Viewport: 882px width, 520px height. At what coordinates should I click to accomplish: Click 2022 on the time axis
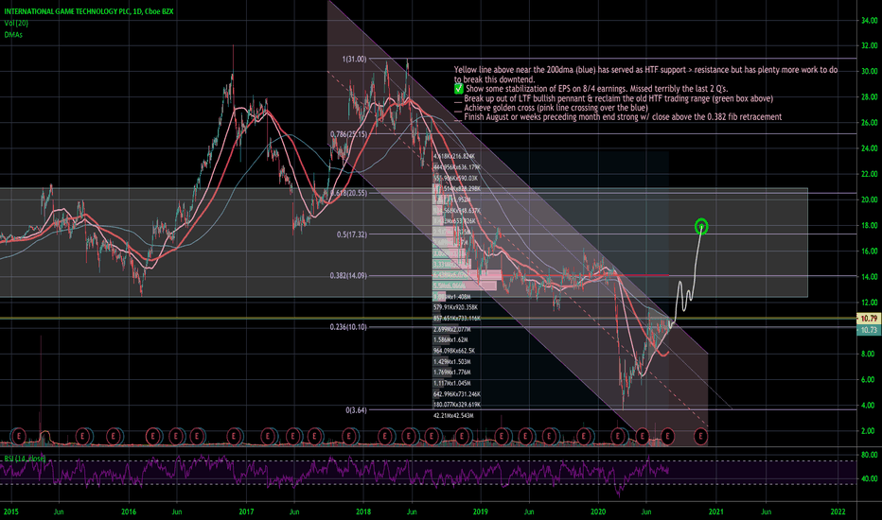click(838, 511)
